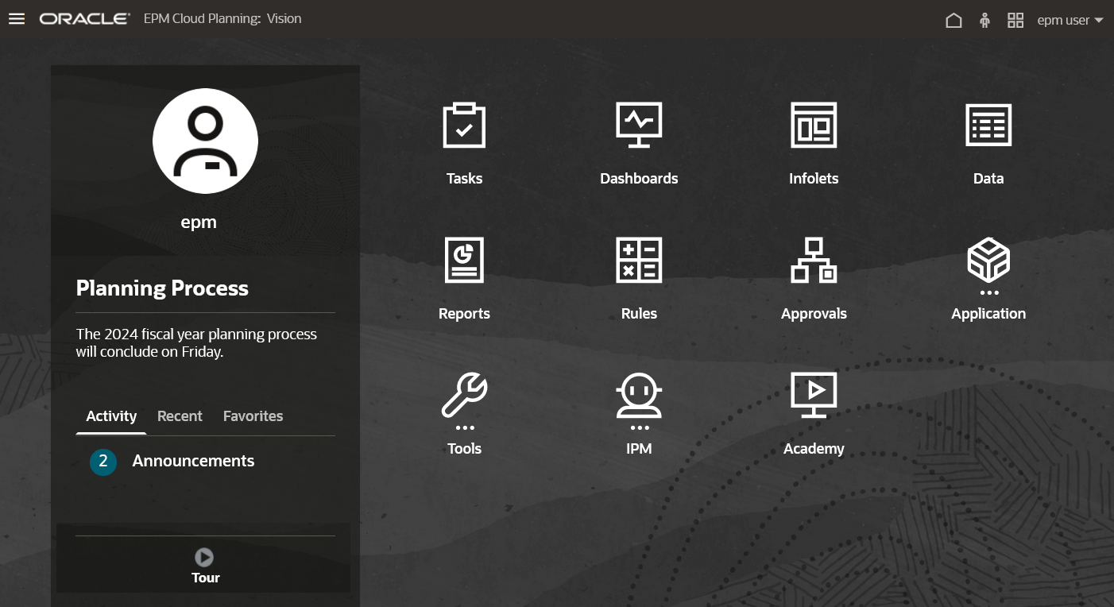Click the epm name under avatar
This screenshot has width=1114, height=607.
coord(199,222)
